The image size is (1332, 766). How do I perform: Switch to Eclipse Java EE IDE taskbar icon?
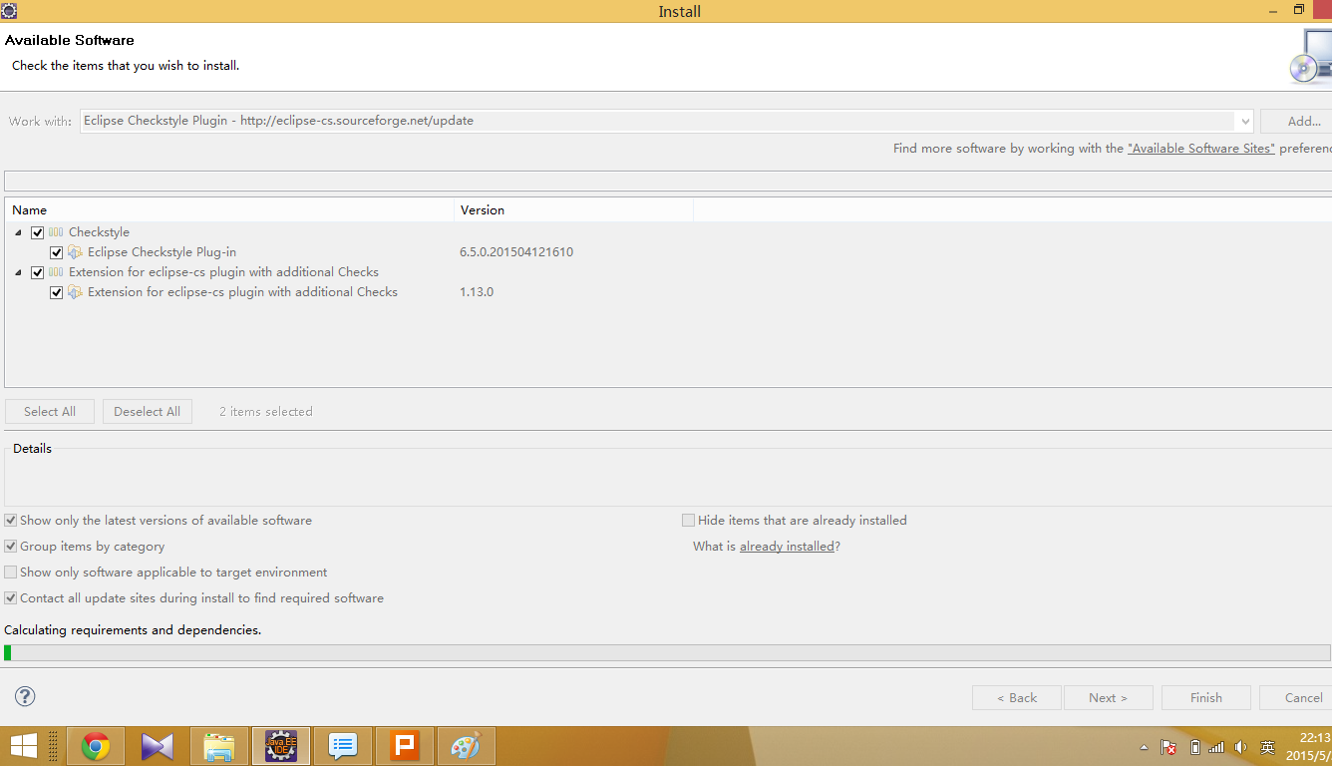[x=281, y=746]
